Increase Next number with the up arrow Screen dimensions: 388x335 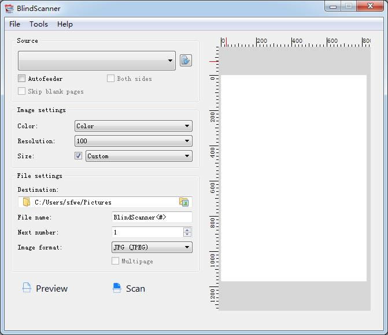[x=187, y=230]
